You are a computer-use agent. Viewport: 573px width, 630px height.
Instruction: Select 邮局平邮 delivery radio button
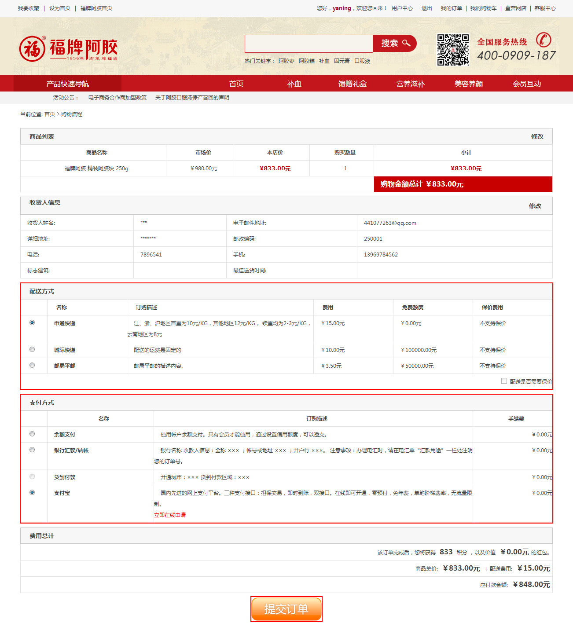(x=32, y=365)
